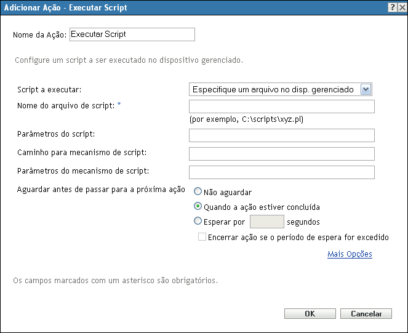Click the Nome da Ação text field

132,34
